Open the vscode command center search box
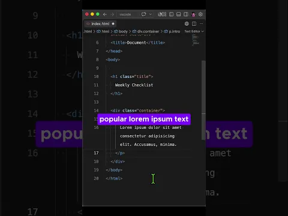288x216 pixels. 128,14
